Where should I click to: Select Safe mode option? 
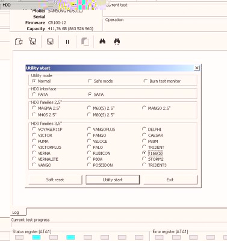click(90, 81)
